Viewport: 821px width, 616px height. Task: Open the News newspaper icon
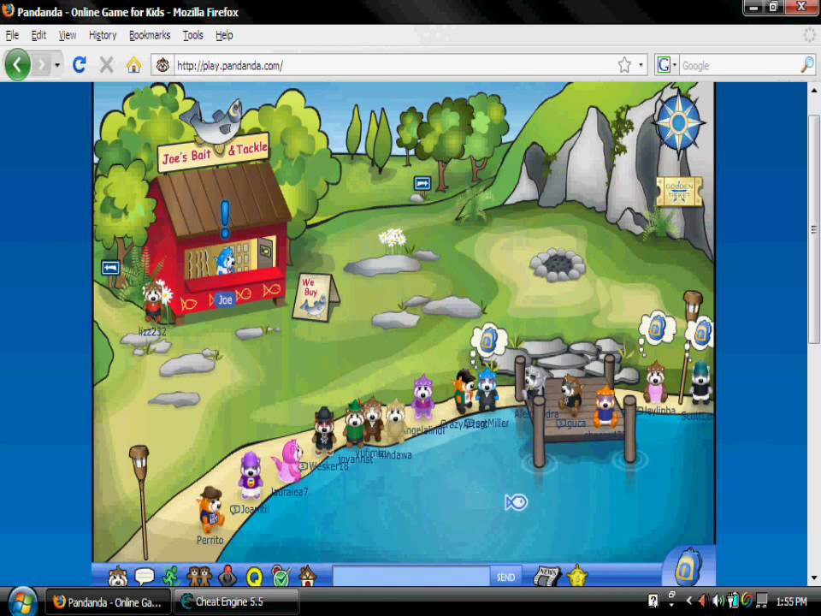[x=546, y=576]
